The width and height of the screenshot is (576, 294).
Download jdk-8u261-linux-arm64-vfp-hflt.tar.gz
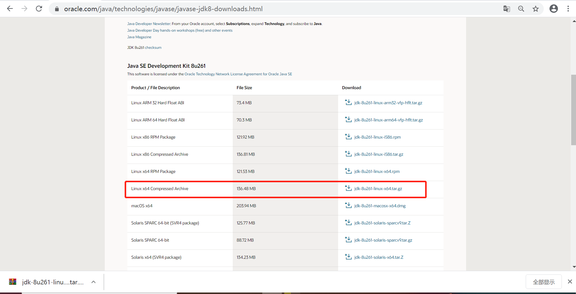[388, 120]
